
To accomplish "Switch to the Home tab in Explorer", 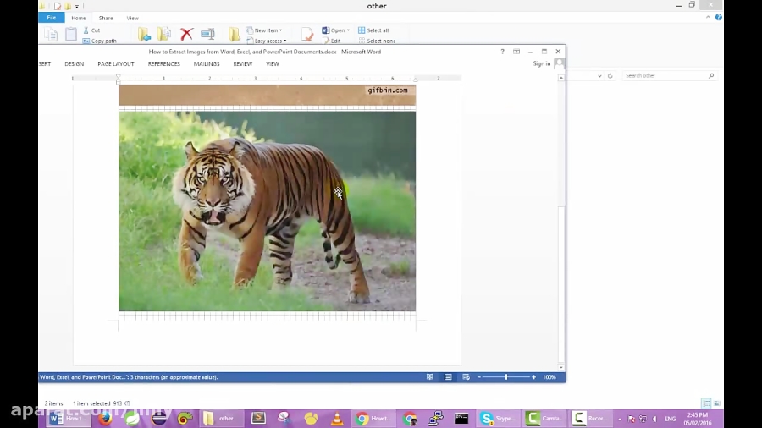I will [x=78, y=18].
